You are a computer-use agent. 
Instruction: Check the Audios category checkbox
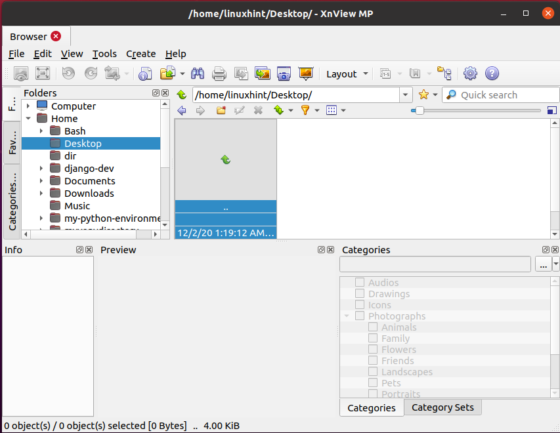(360, 283)
